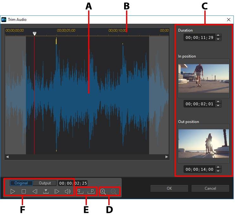The height and width of the screenshot is (215, 235).
Task: Zoom out of the waveform
Action: tap(114, 191)
